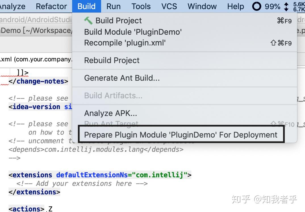
Task: Select Build Project from the menu
Action: point(118,20)
